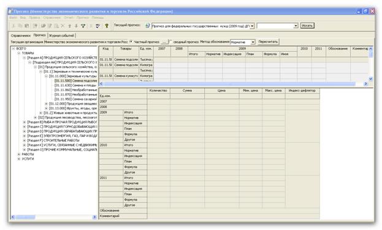The image size is (382, 230).
Task: Click the Ед.изм. row label in lower grid
Action: 123,96
